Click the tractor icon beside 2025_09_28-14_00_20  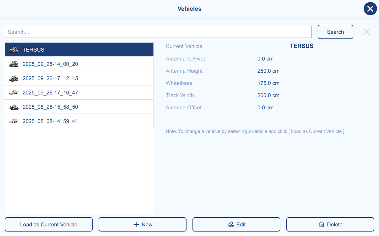coord(14,64)
